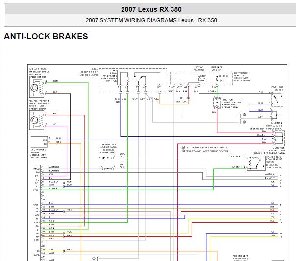
Task: Click the stop light switch symbol
Action: coord(277,99)
